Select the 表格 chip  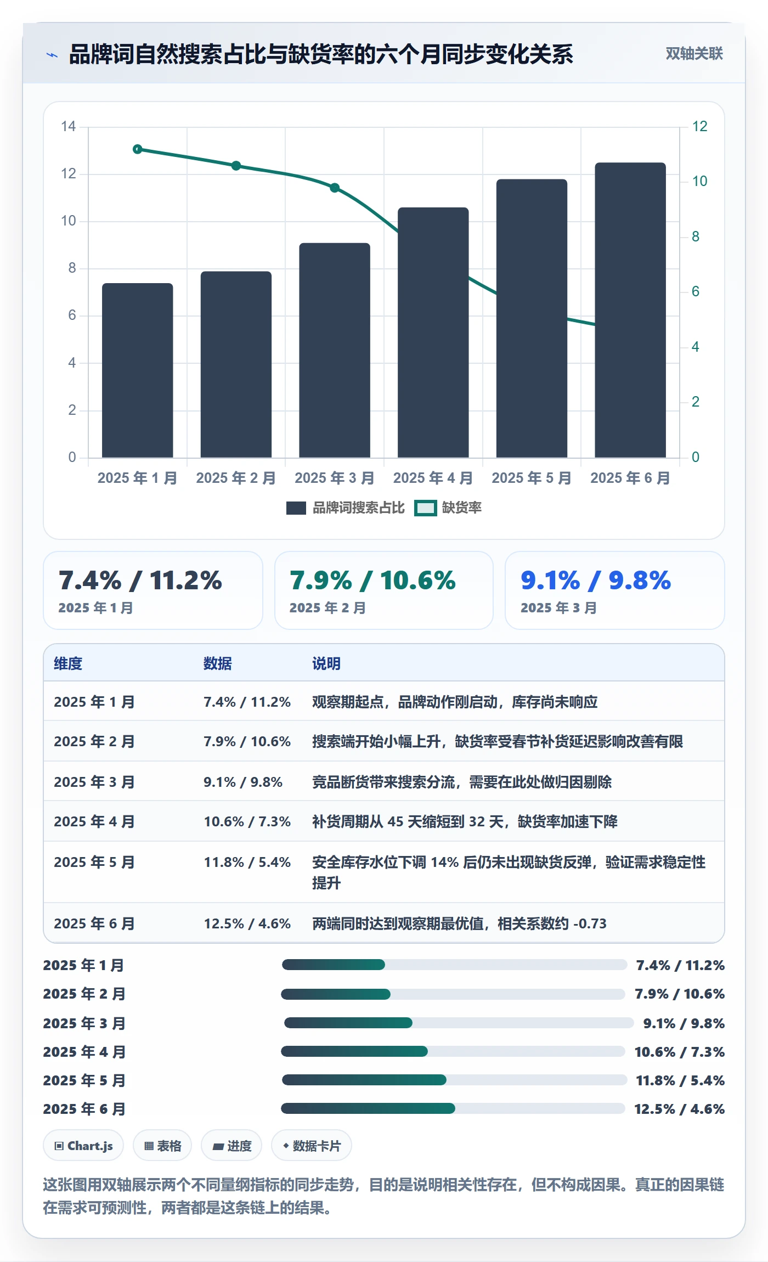pos(162,1146)
